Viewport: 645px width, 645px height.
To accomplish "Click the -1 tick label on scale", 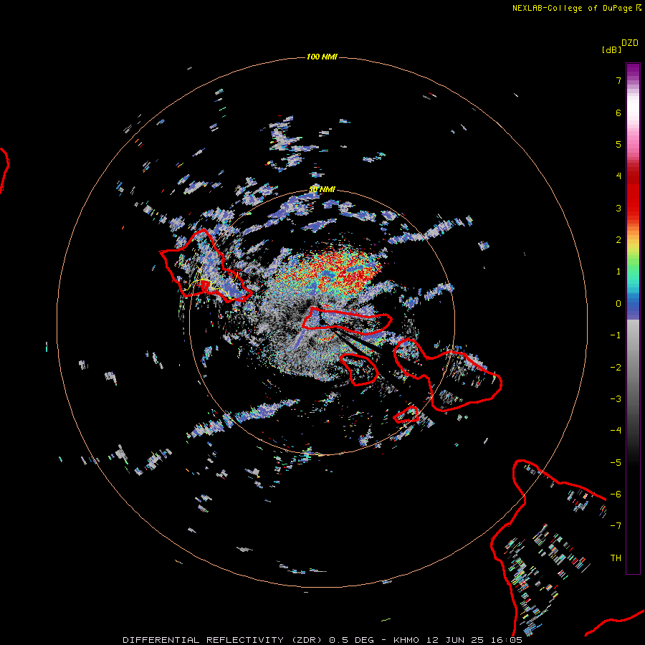I will point(616,335).
